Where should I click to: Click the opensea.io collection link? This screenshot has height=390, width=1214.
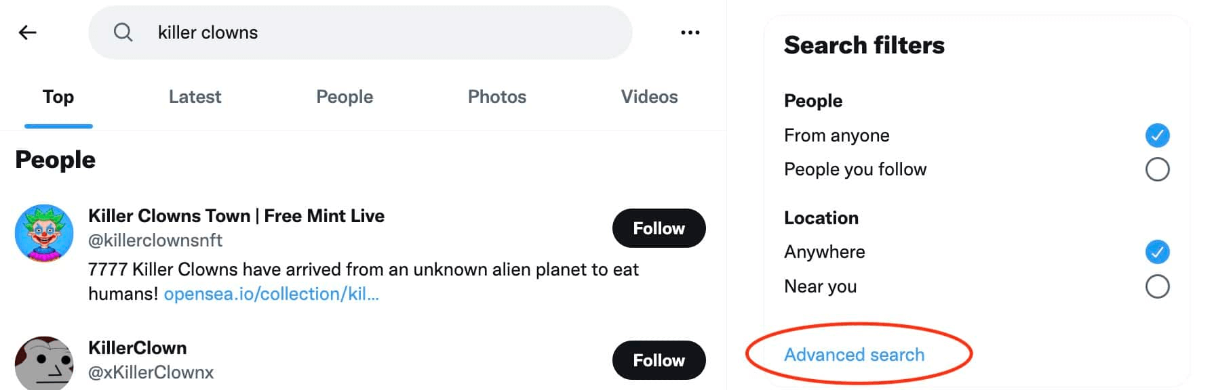[x=270, y=294]
